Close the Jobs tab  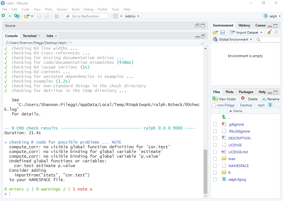pos(56,36)
